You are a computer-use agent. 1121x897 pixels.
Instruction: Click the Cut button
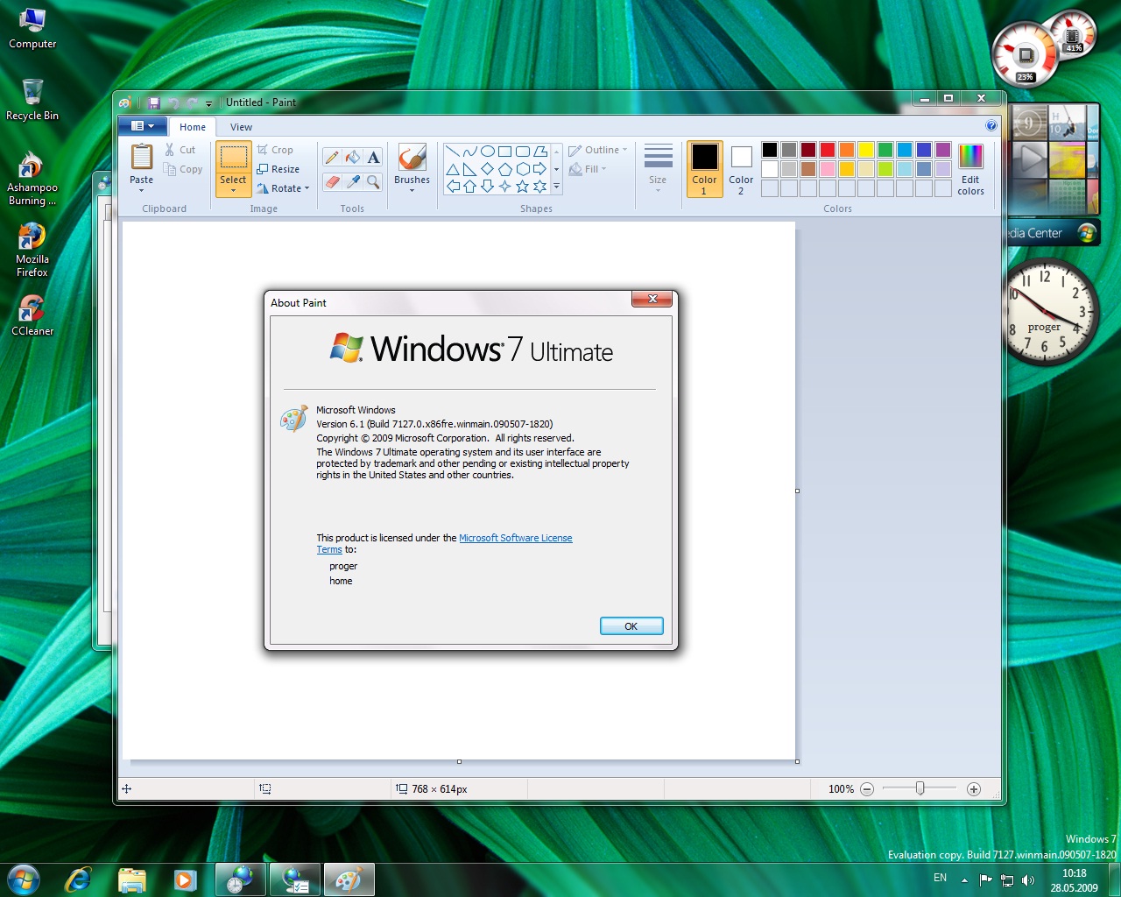click(180, 150)
